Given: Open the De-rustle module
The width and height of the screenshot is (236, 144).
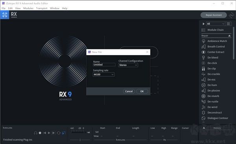Looking at the screenshot, I should tap(210, 102).
